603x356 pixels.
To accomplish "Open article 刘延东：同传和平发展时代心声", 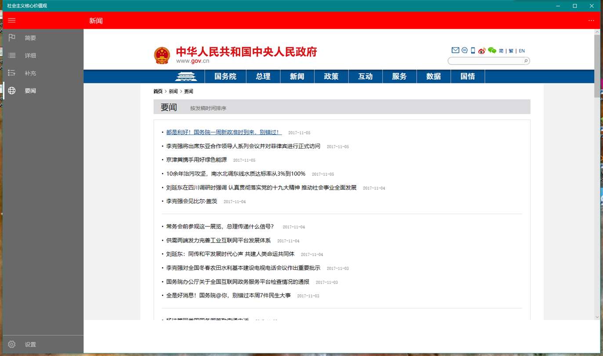I will tap(230, 254).
